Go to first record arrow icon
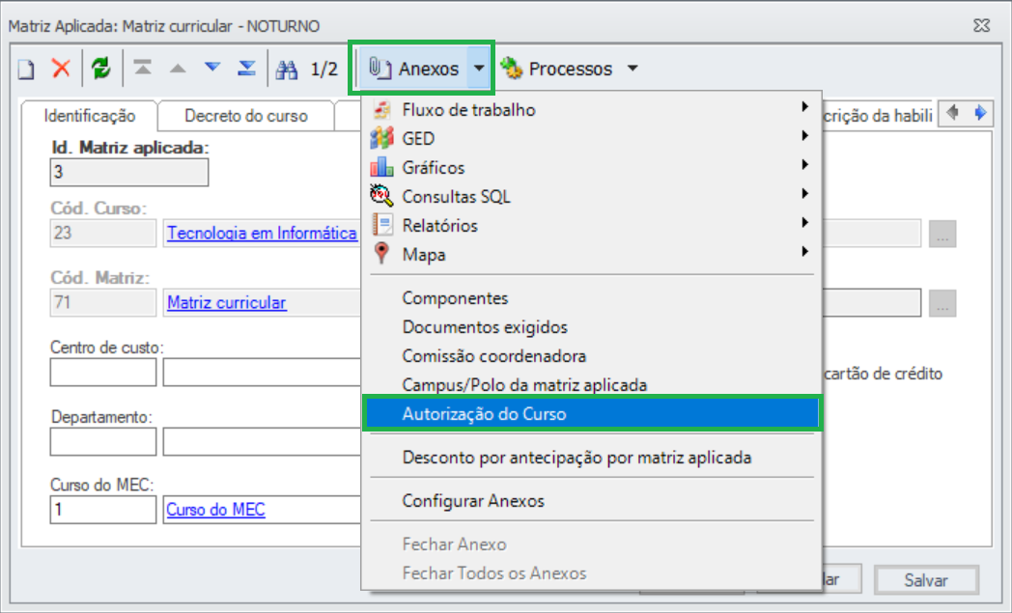This screenshot has width=1012, height=613. (x=143, y=68)
